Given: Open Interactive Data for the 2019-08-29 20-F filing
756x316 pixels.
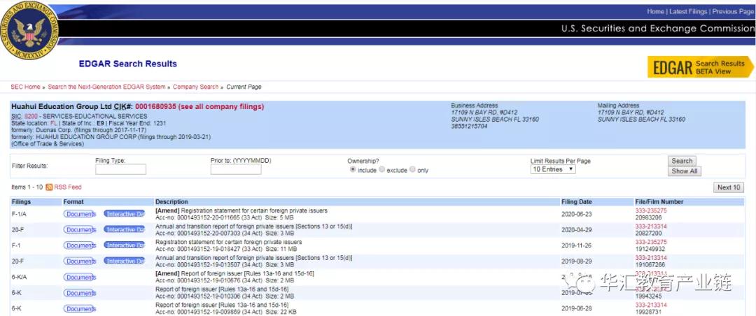Looking at the screenshot, I should [125, 261].
